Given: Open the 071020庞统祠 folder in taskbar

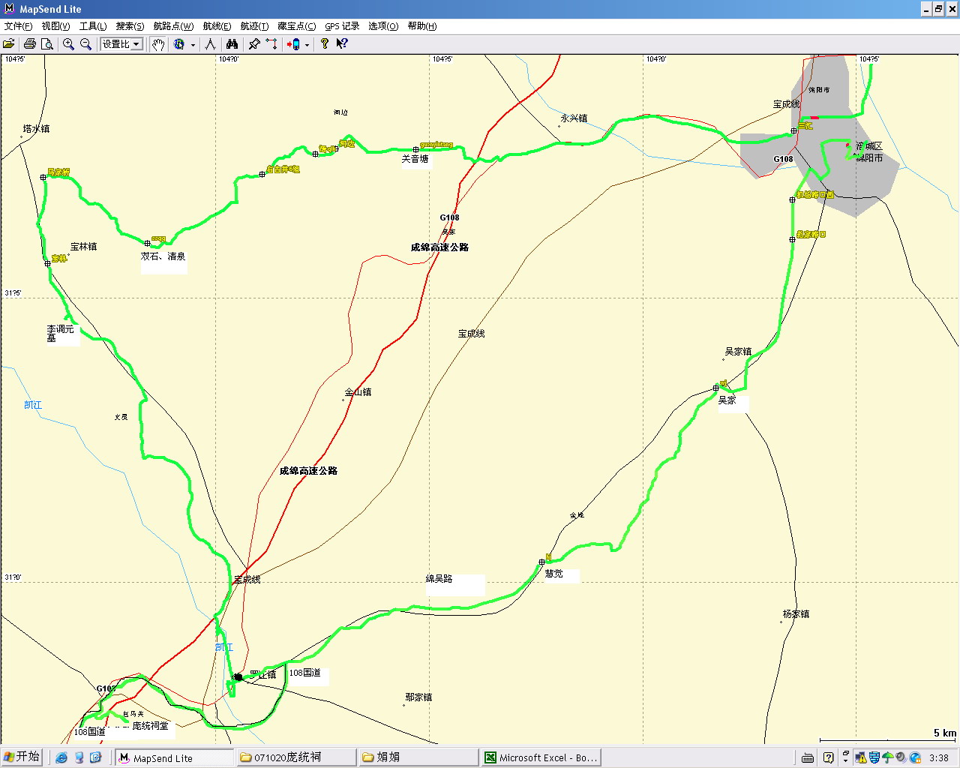Looking at the screenshot, I should pyautogui.click(x=295, y=757).
